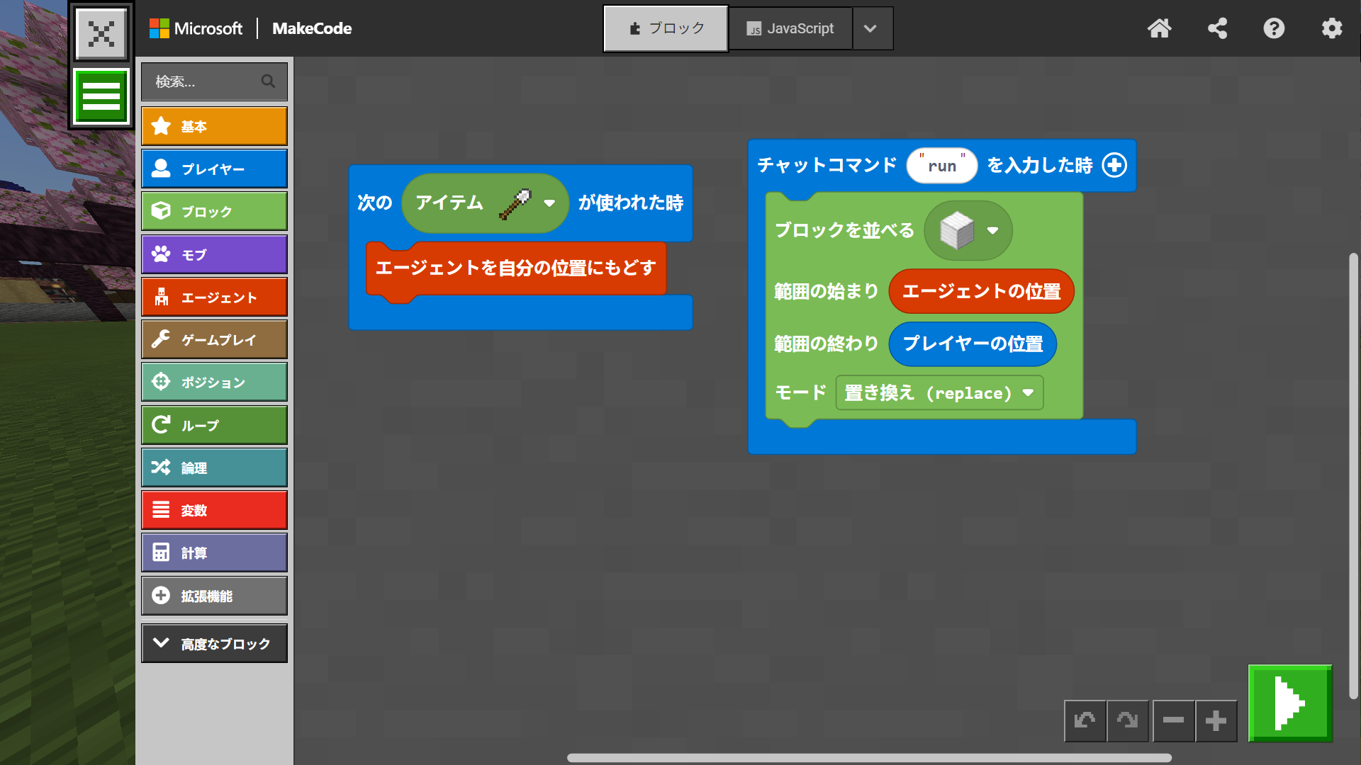Open the replace mode dropdown
This screenshot has width=1361, height=765.
pos(1028,392)
